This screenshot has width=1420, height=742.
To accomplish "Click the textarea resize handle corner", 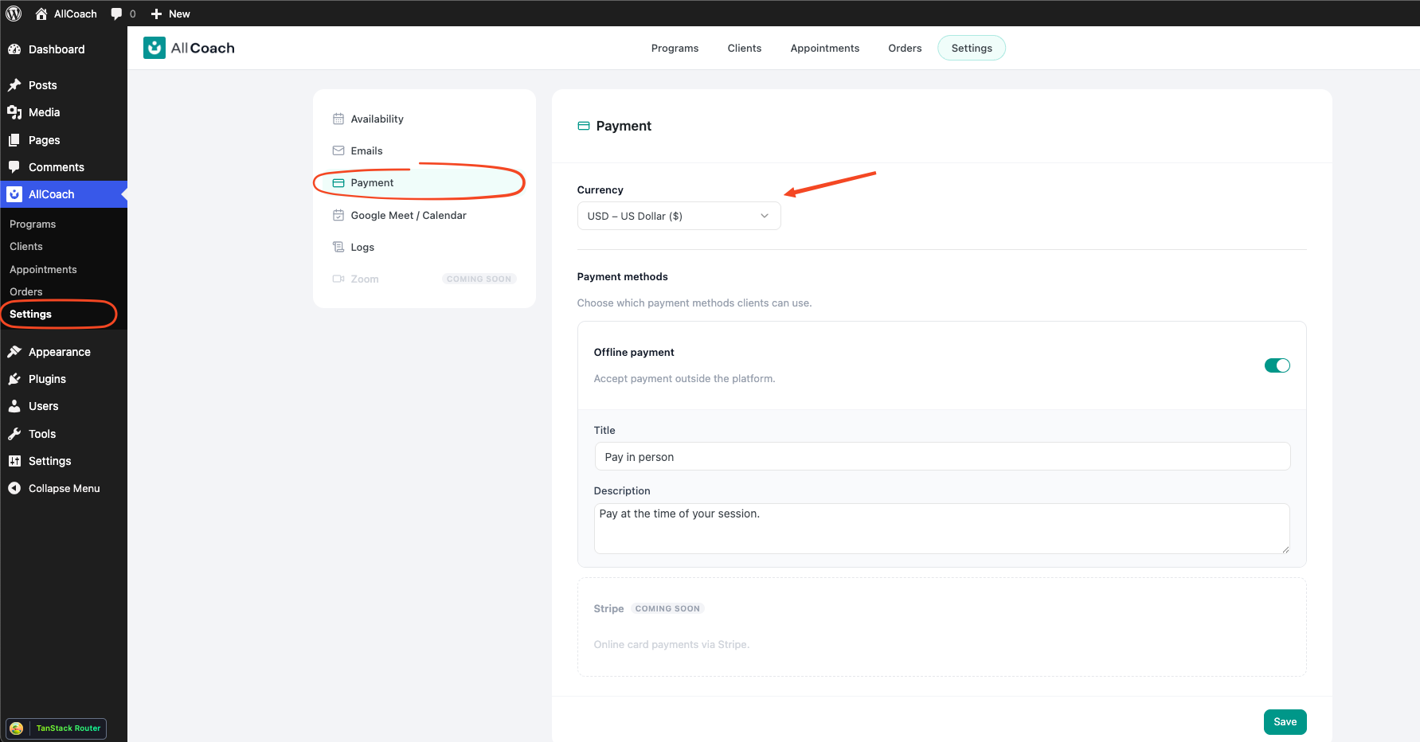I will pyautogui.click(x=1285, y=549).
